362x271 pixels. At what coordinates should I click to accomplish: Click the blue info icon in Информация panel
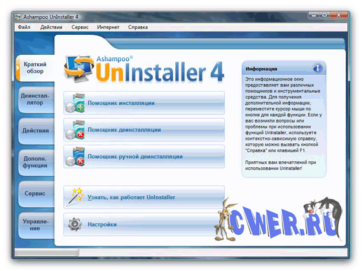(x=317, y=68)
